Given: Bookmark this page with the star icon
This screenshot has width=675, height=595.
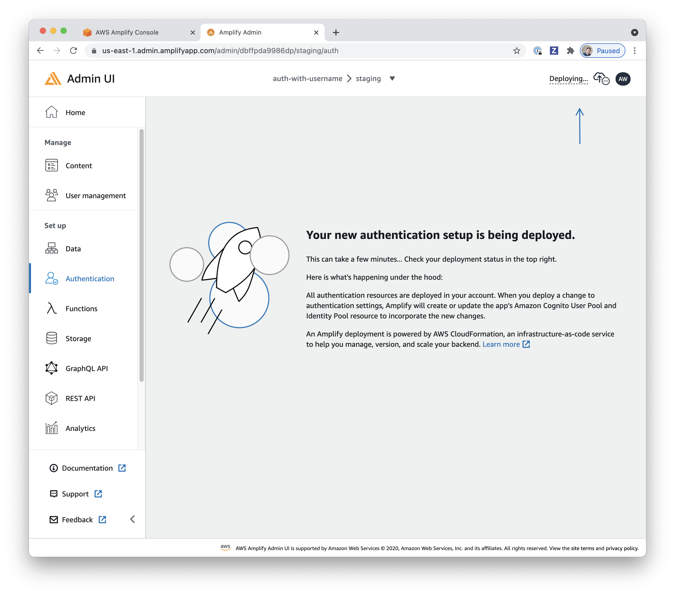Looking at the screenshot, I should click(517, 50).
